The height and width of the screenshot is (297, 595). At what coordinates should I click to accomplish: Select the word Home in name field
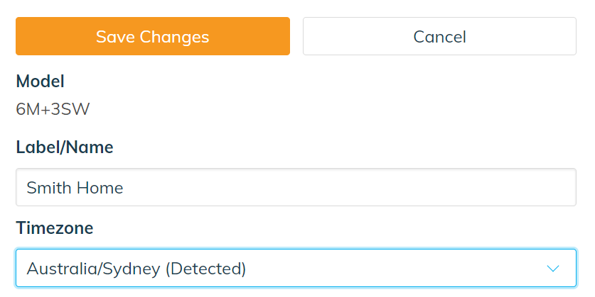(x=100, y=188)
